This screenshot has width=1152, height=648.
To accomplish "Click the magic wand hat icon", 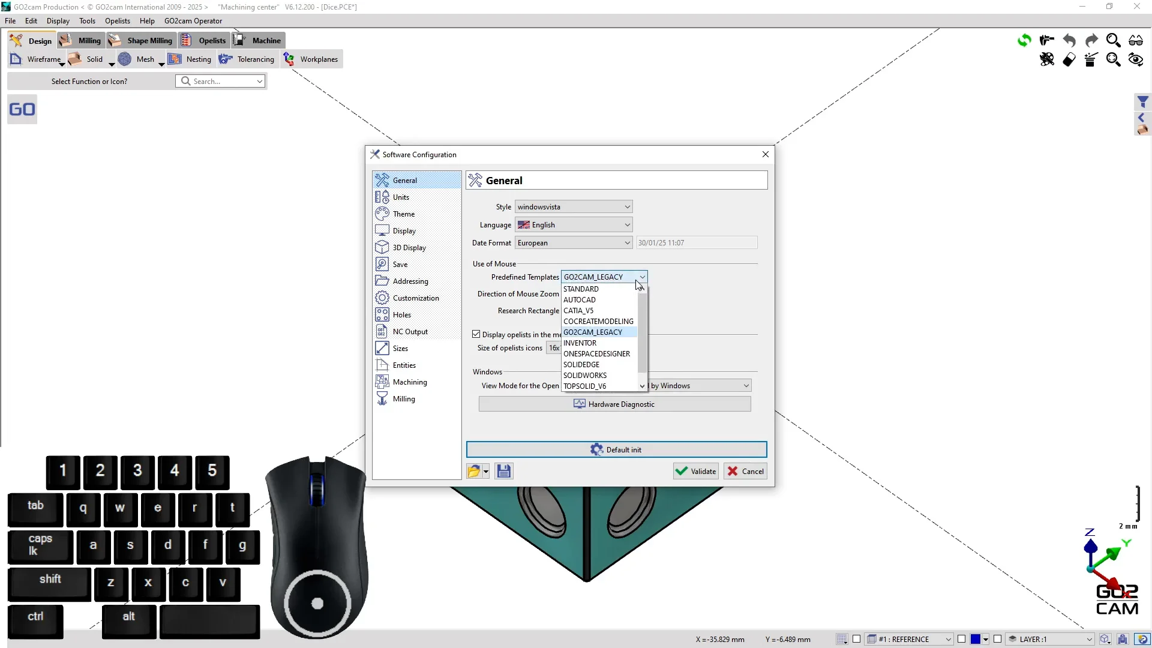I will point(1091,59).
